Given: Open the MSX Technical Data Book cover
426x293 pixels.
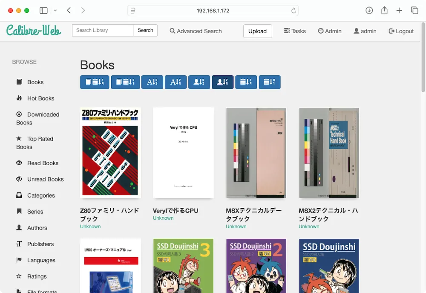Looking at the screenshot, I should point(256,152).
